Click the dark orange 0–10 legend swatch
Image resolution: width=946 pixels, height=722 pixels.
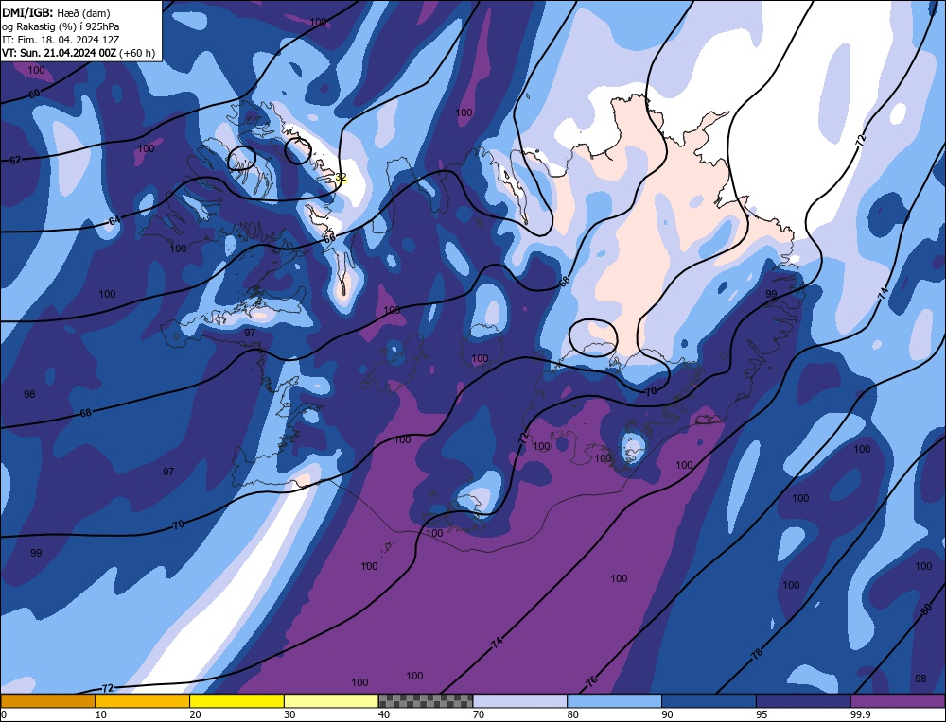point(47,701)
